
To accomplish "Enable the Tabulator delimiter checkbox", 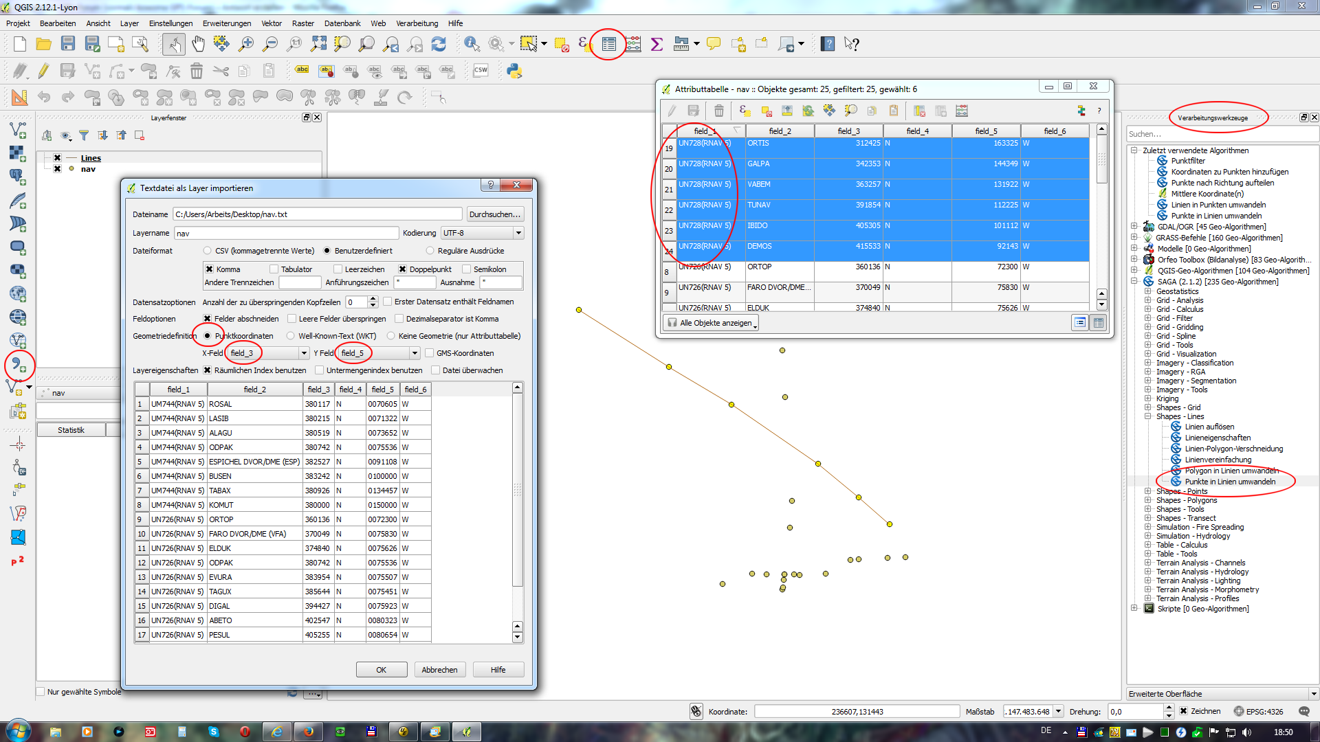I will 274,269.
